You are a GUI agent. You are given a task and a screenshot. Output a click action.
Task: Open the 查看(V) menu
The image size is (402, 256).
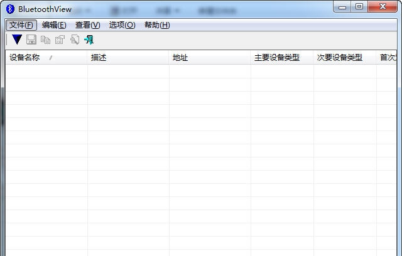tap(88, 25)
